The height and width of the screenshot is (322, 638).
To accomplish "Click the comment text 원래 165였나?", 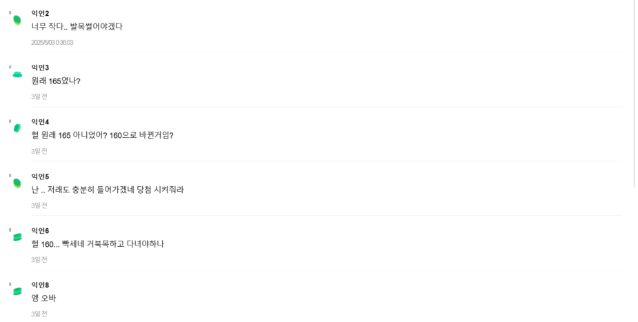I will (x=56, y=81).
